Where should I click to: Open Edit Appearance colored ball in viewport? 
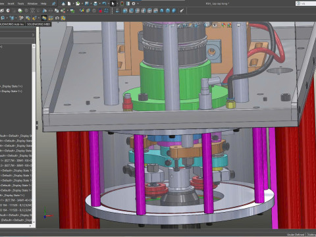223,25
